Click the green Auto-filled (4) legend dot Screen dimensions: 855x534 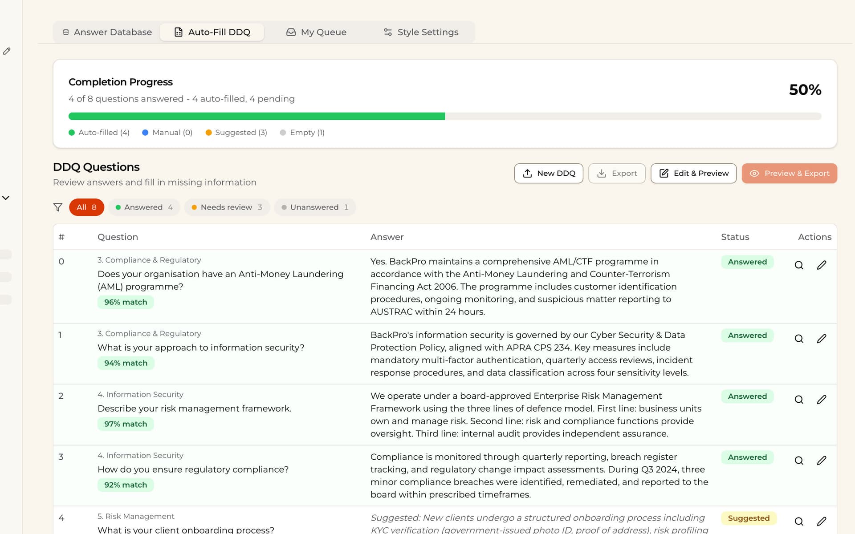[x=72, y=133]
